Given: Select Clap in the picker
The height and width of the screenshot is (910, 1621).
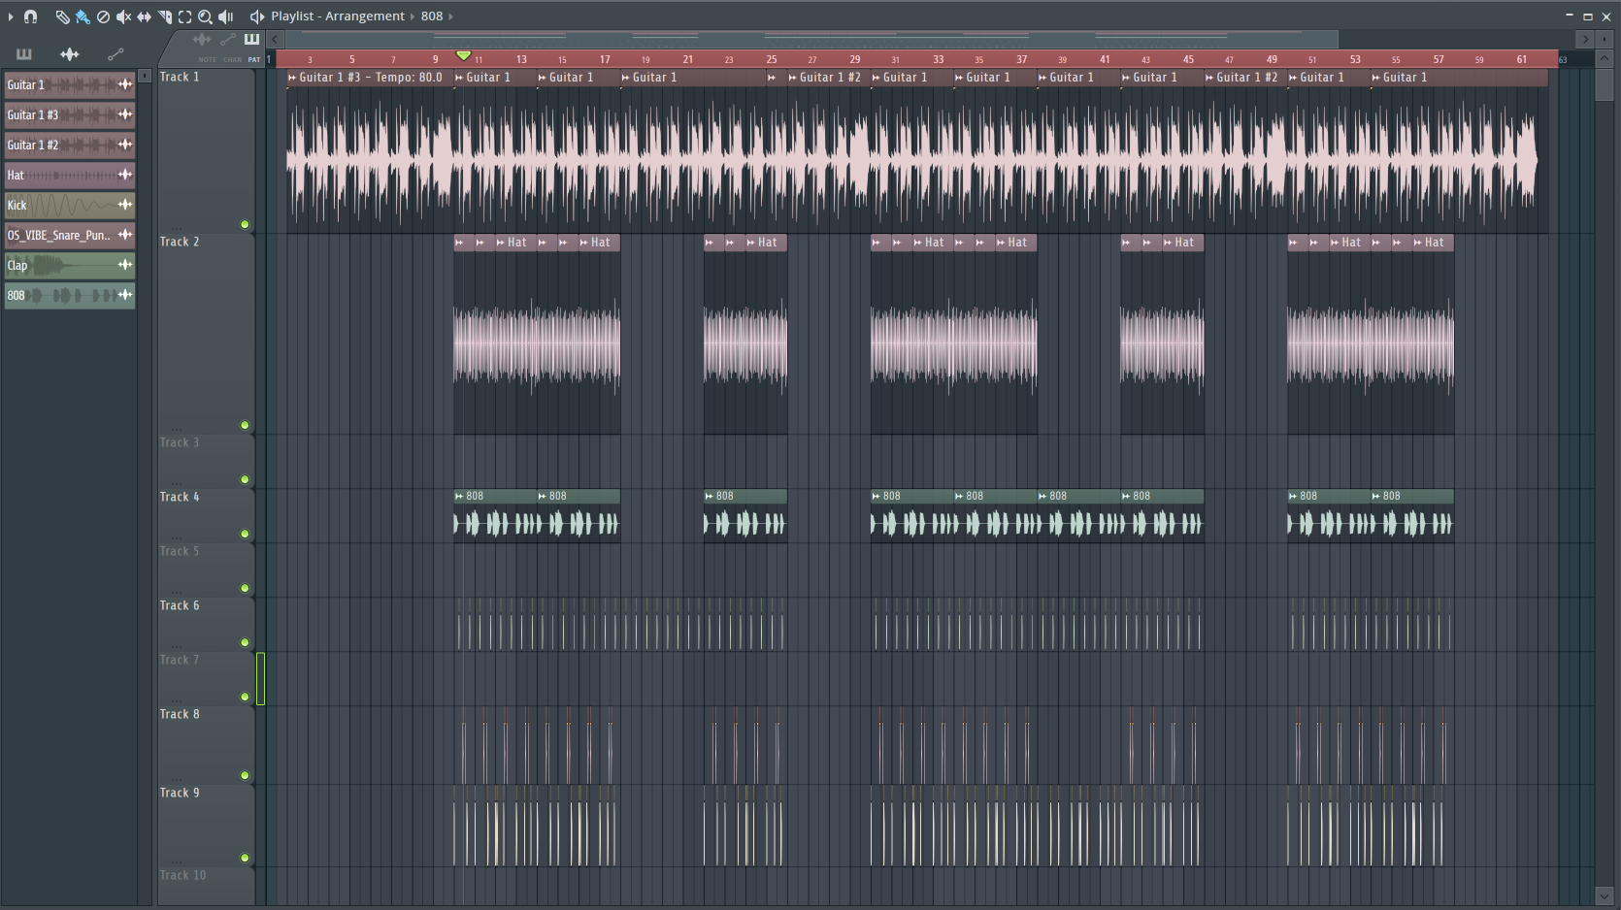Looking at the screenshot, I should click(x=70, y=265).
